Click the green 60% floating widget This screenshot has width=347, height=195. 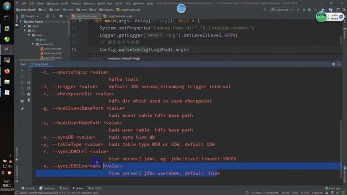(321, 17)
